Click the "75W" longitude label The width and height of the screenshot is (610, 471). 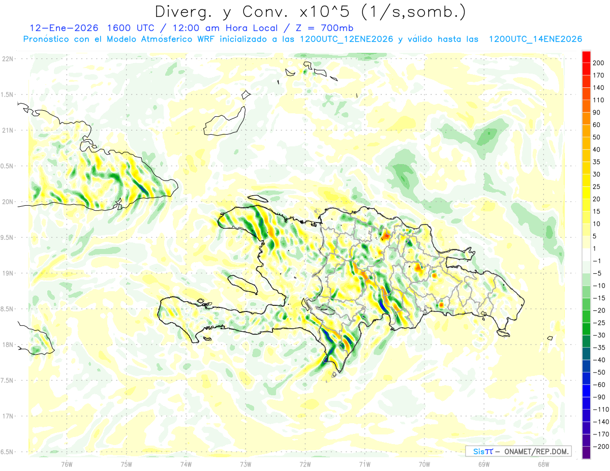point(127,464)
